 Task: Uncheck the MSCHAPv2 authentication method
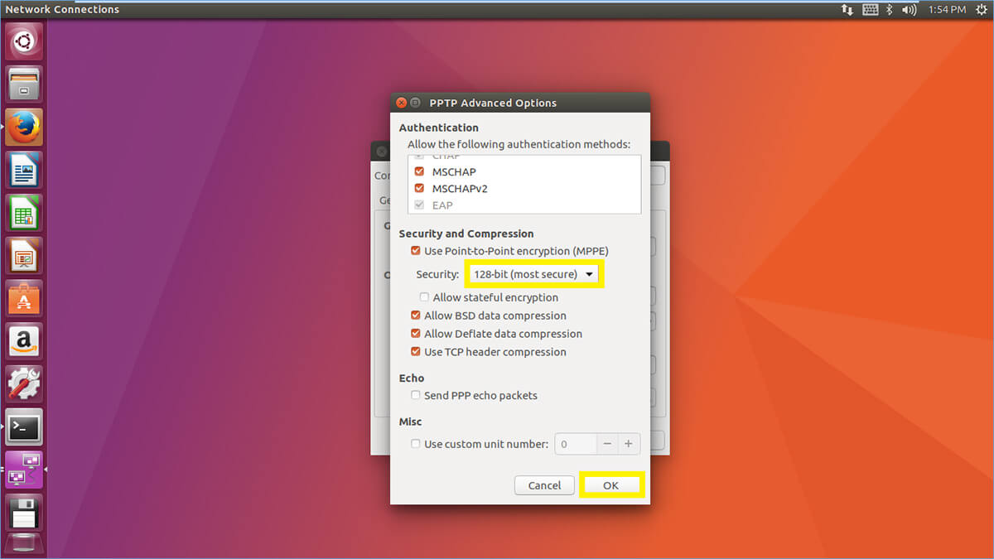(x=419, y=189)
